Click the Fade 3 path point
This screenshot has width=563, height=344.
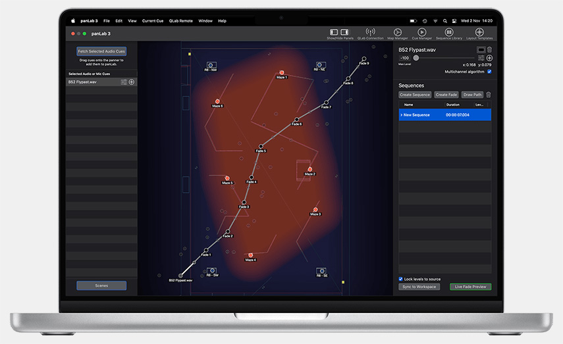244,203
